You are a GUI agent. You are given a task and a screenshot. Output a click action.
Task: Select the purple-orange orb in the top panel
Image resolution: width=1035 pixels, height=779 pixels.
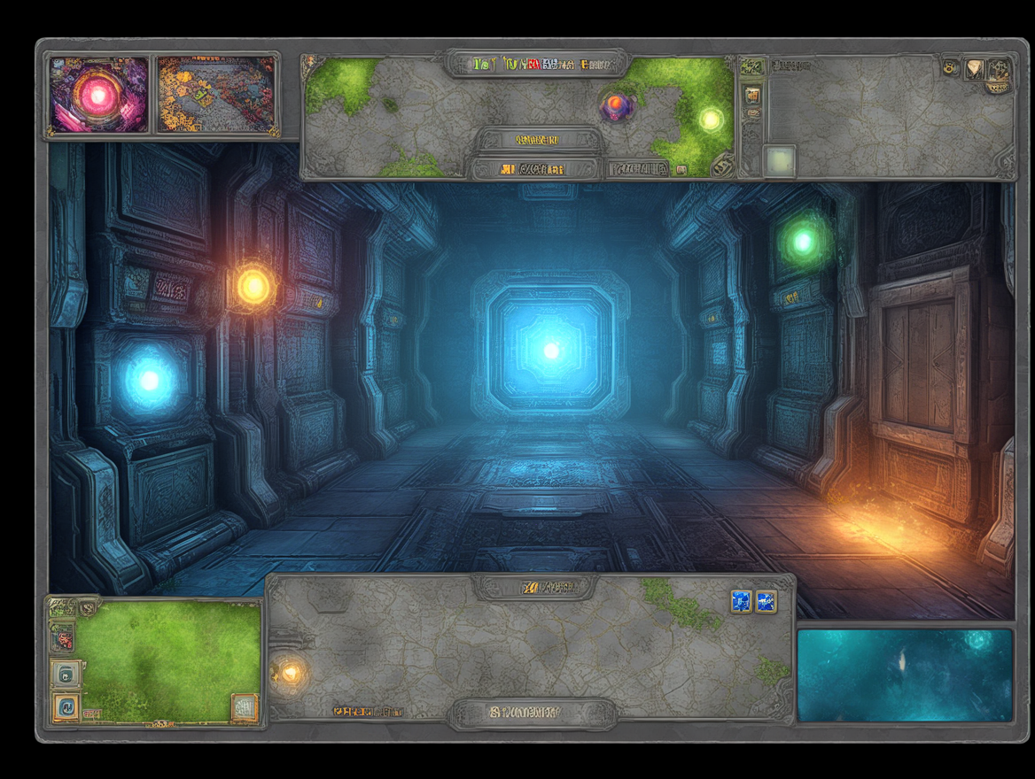point(617,104)
